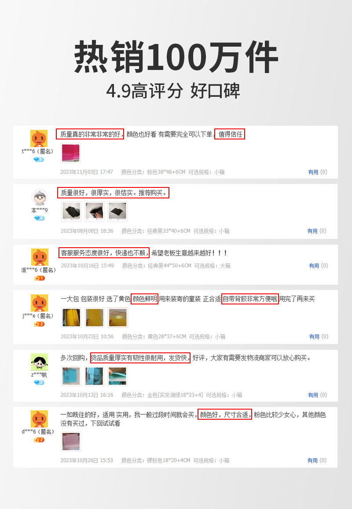The image size is (352, 509).
Task: View the yellow bubble mailer third photo
Action: point(118,318)
